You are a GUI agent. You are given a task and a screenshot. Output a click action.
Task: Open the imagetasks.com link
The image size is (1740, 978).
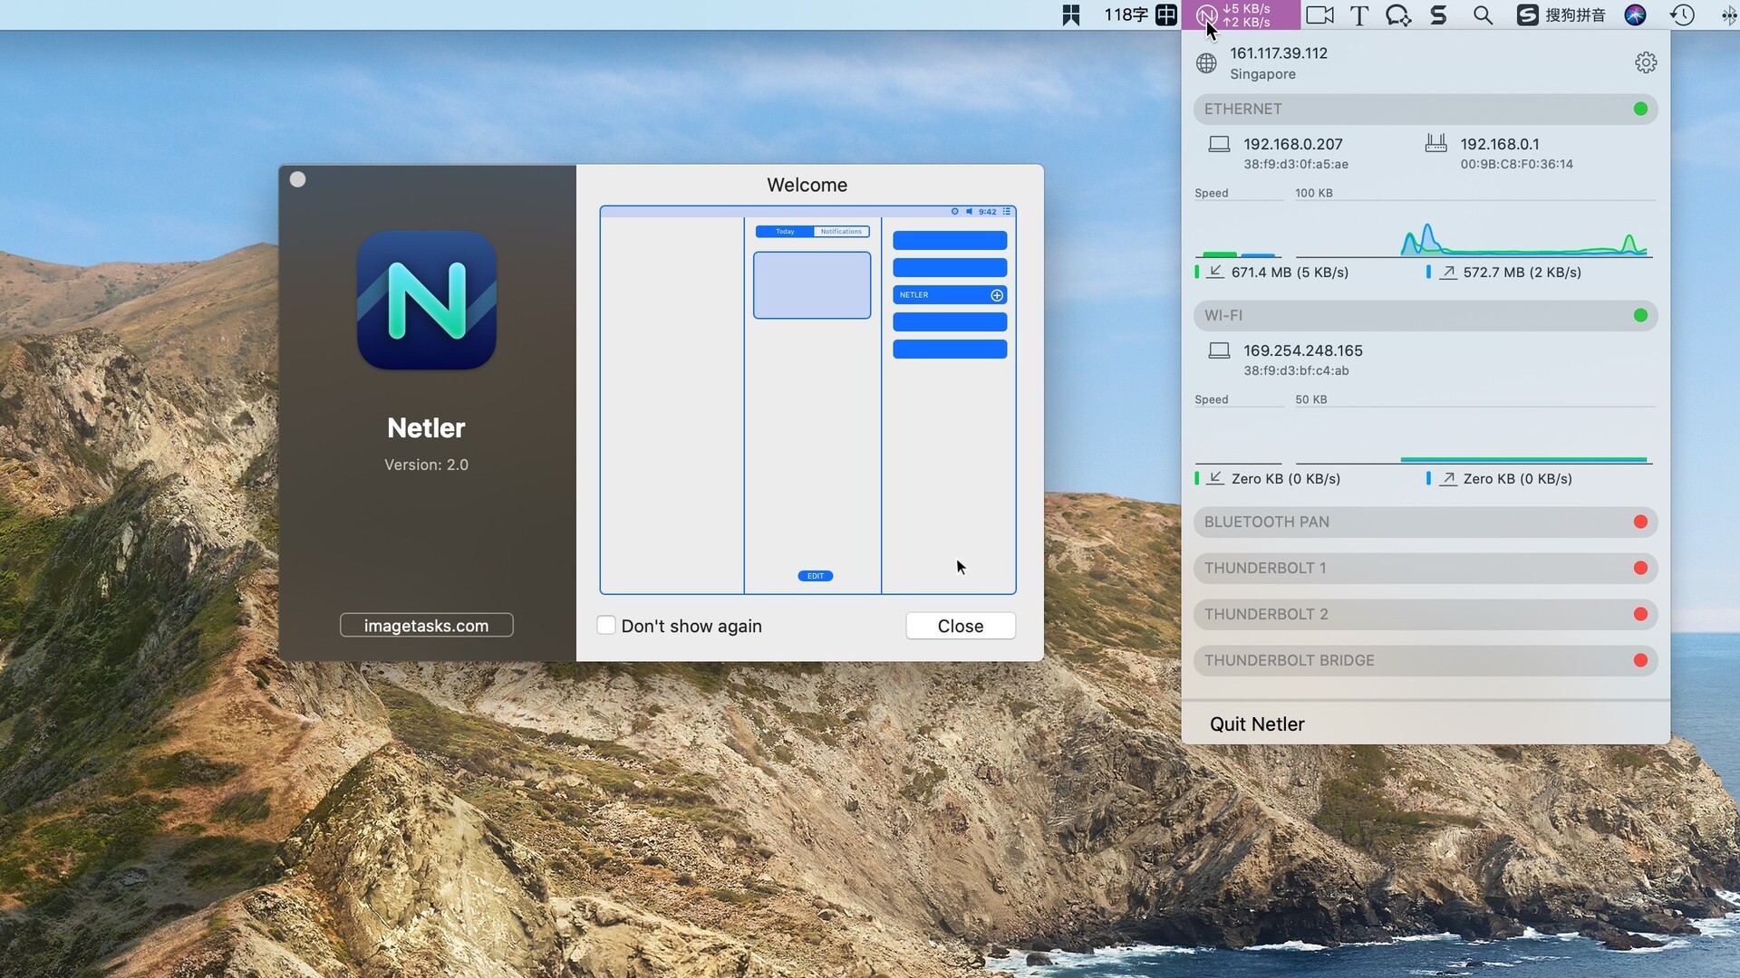pyautogui.click(x=426, y=625)
